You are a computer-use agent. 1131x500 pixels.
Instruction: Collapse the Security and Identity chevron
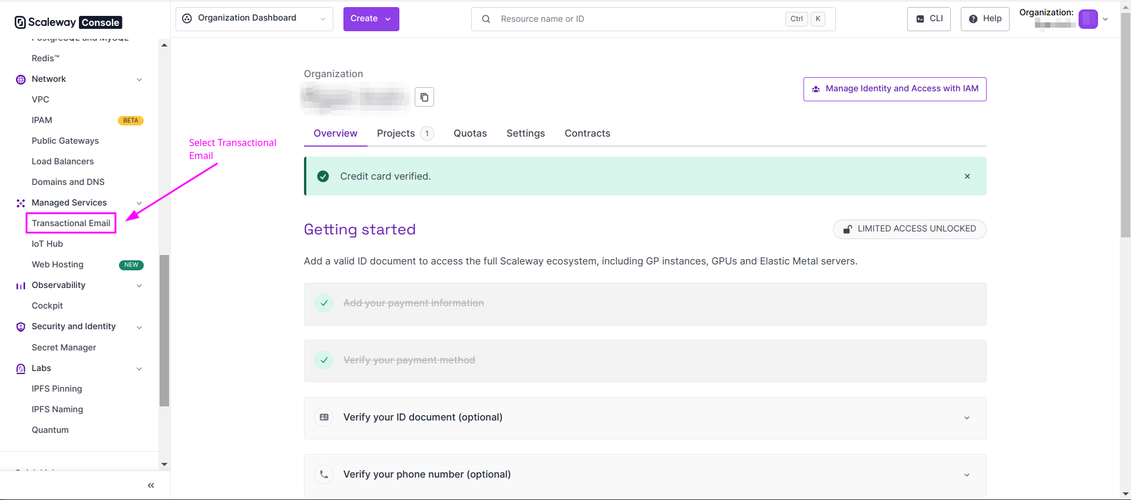[x=140, y=327]
